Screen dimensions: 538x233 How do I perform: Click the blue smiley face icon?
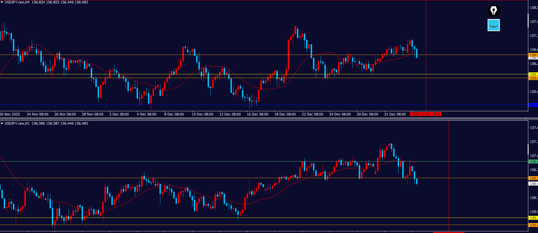click(493, 25)
